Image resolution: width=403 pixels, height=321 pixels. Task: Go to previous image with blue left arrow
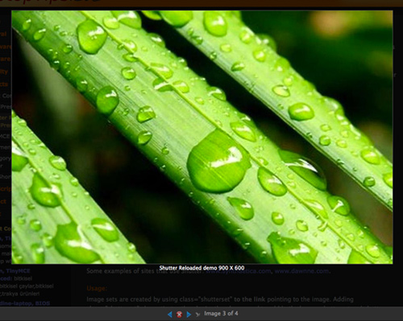170,315
